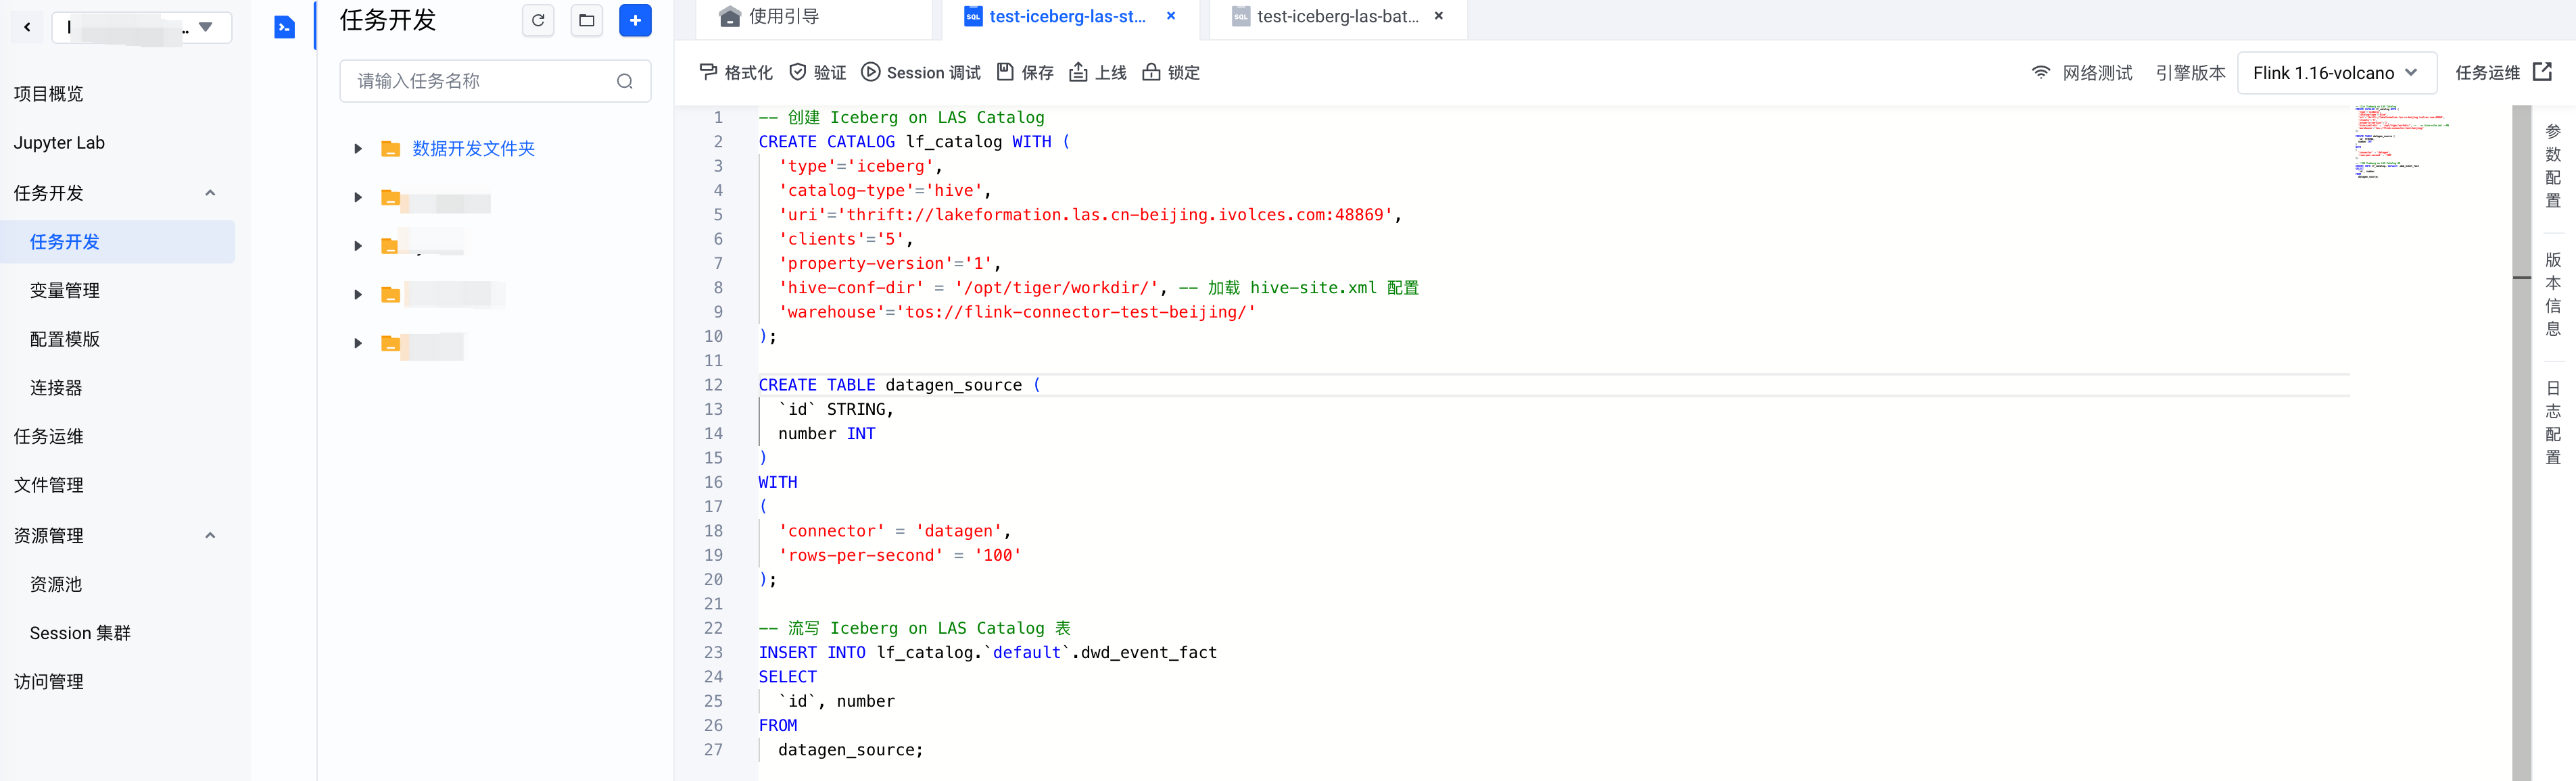
Task: Click the new folder icon
Action: [x=587, y=20]
